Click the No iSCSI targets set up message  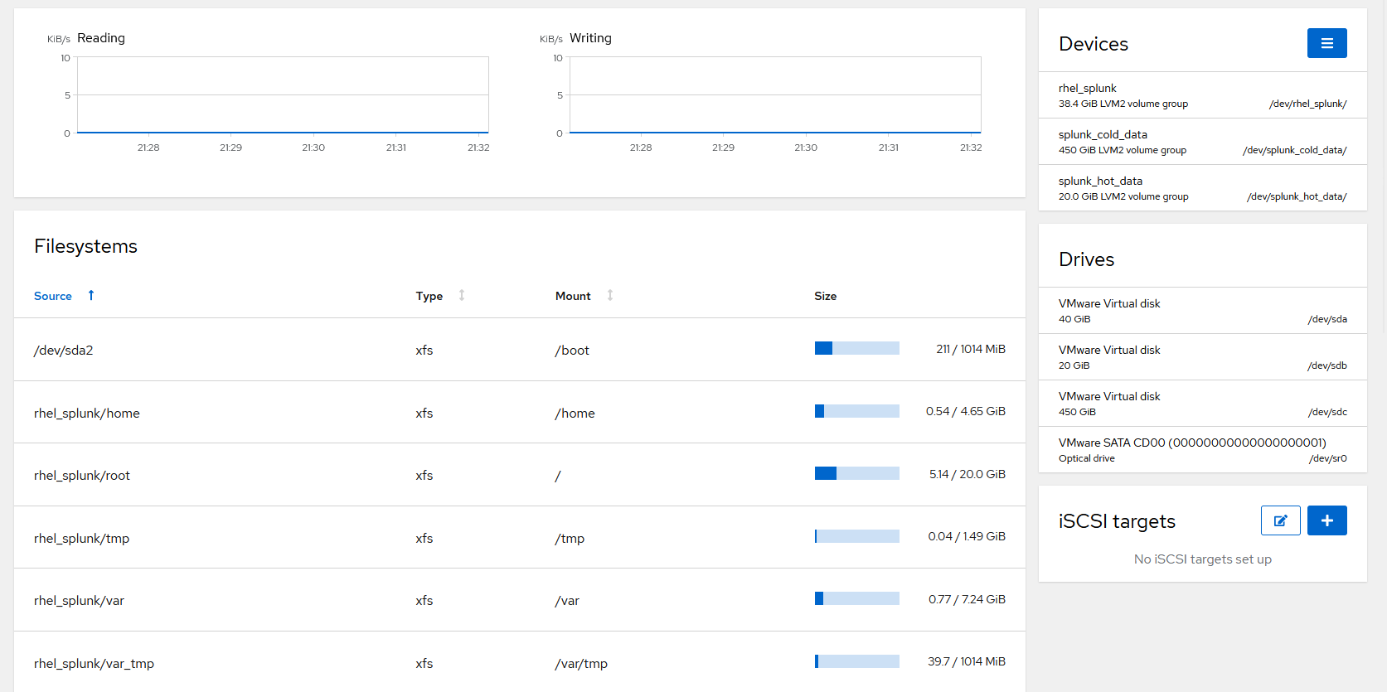pos(1202,559)
